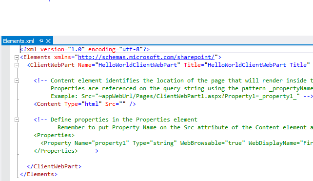Screen dimensions: 313x181
Task: Close the Elements.xml tab
Action: (x=48, y=41)
